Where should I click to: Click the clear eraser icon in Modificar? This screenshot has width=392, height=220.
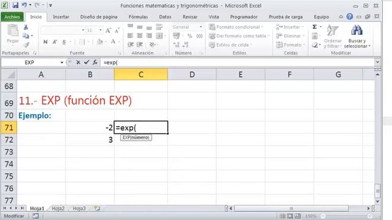click(x=315, y=45)
